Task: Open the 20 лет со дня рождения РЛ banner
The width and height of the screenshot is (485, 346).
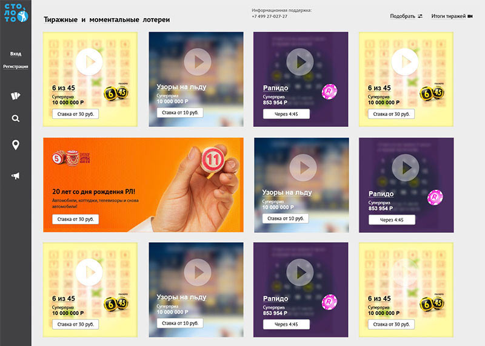Action: 143,185
